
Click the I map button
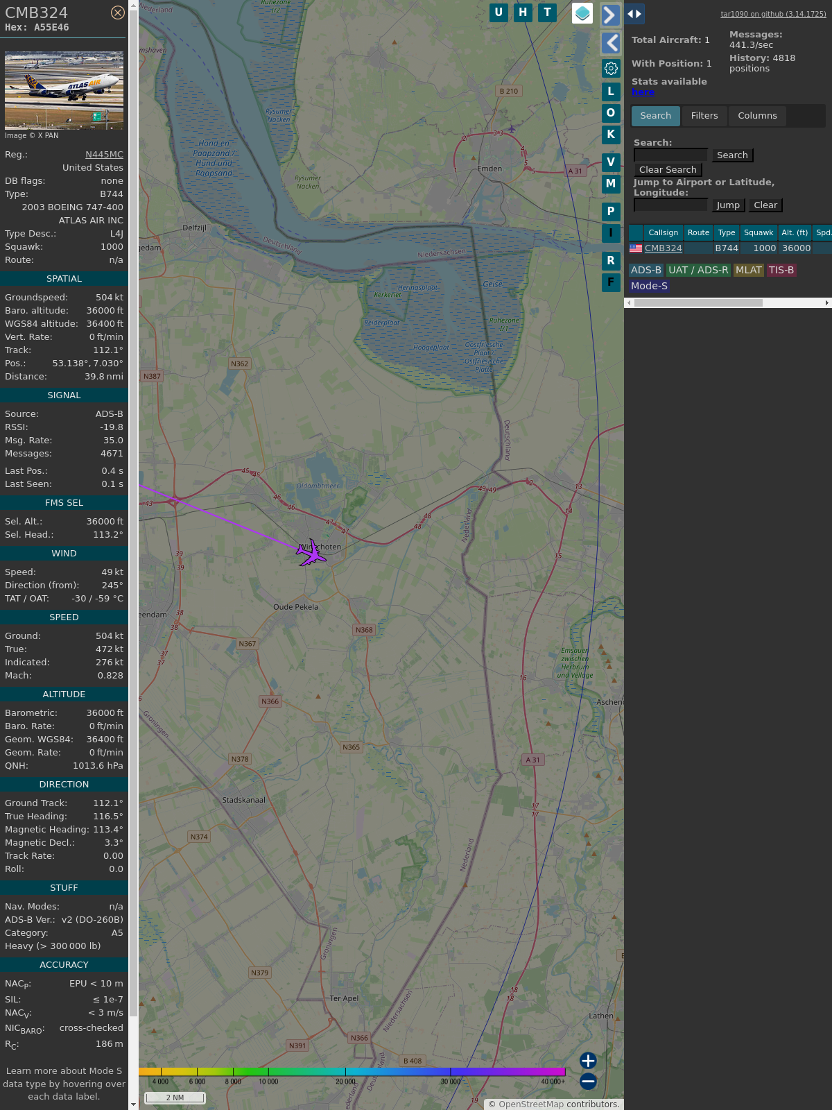coord(611,233)
